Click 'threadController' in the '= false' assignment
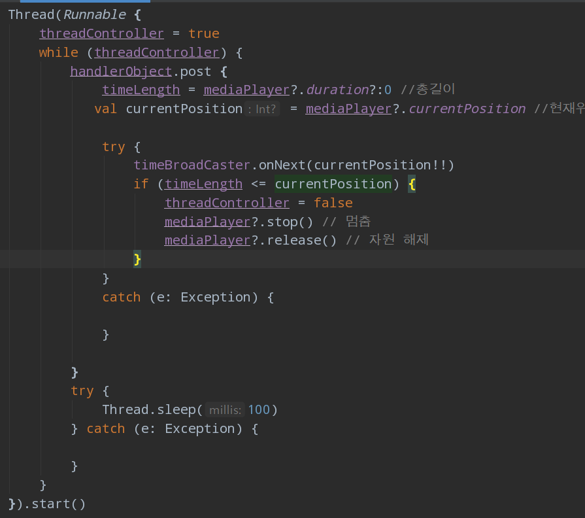Screen dimensions: 585x518 point(227,203)
